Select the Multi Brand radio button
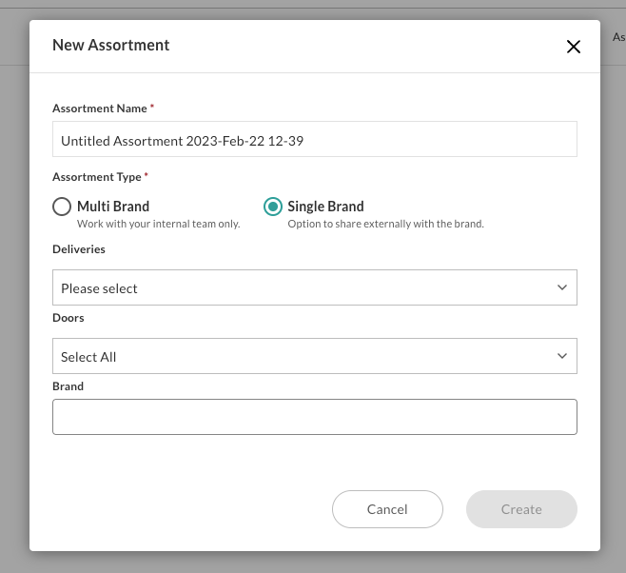This screenshot has width=626, height=573. coord(62,207)
